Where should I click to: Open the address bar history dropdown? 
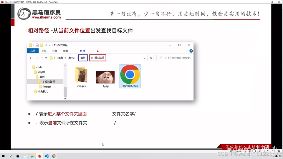(144, 58)
